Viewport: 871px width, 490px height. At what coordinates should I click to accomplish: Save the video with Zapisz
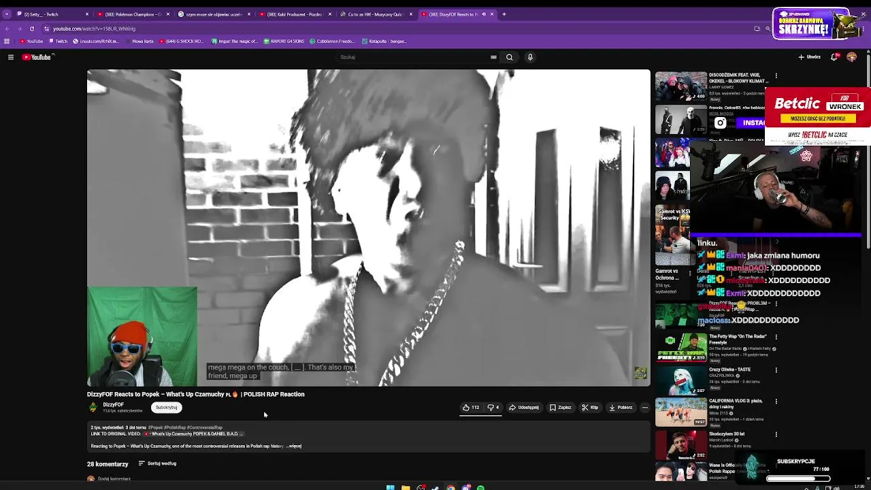(561, 408)
